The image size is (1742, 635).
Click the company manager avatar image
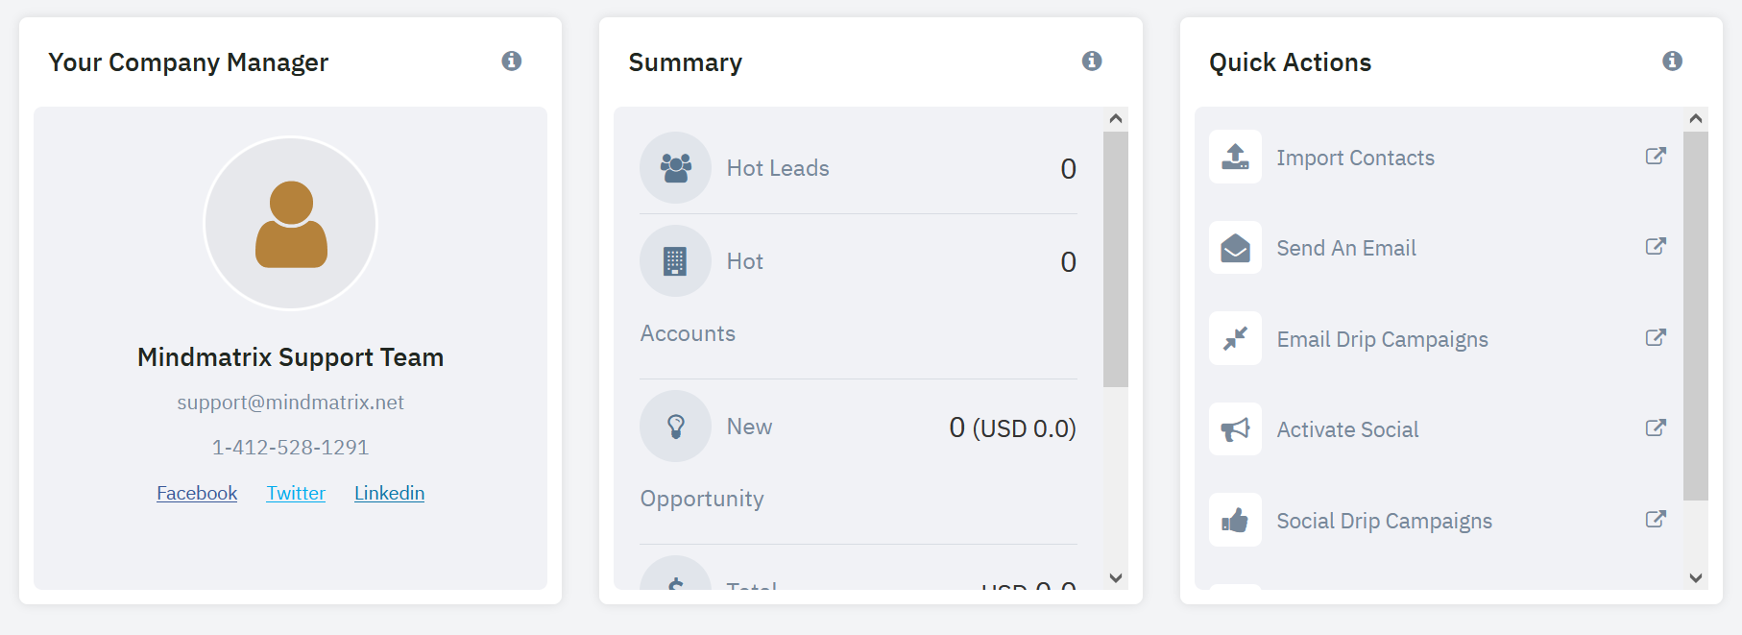(291, 224)
